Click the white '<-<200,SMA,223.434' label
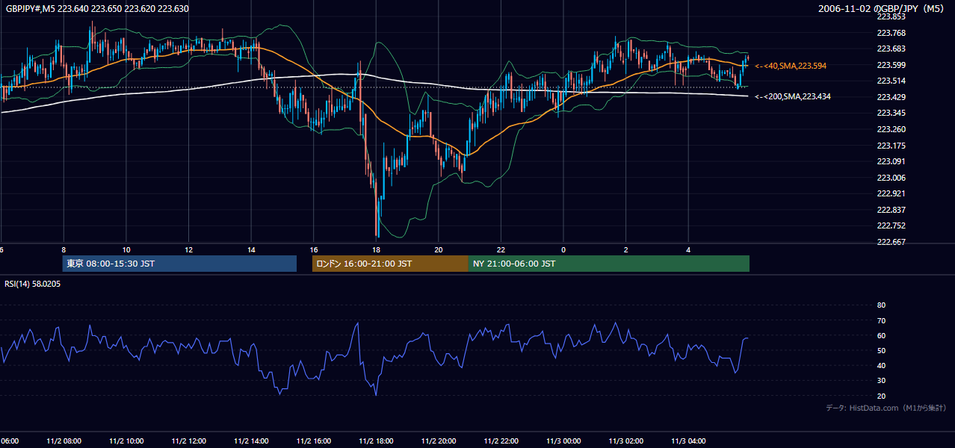Viewport: 955px width, 448px height. 793,96
